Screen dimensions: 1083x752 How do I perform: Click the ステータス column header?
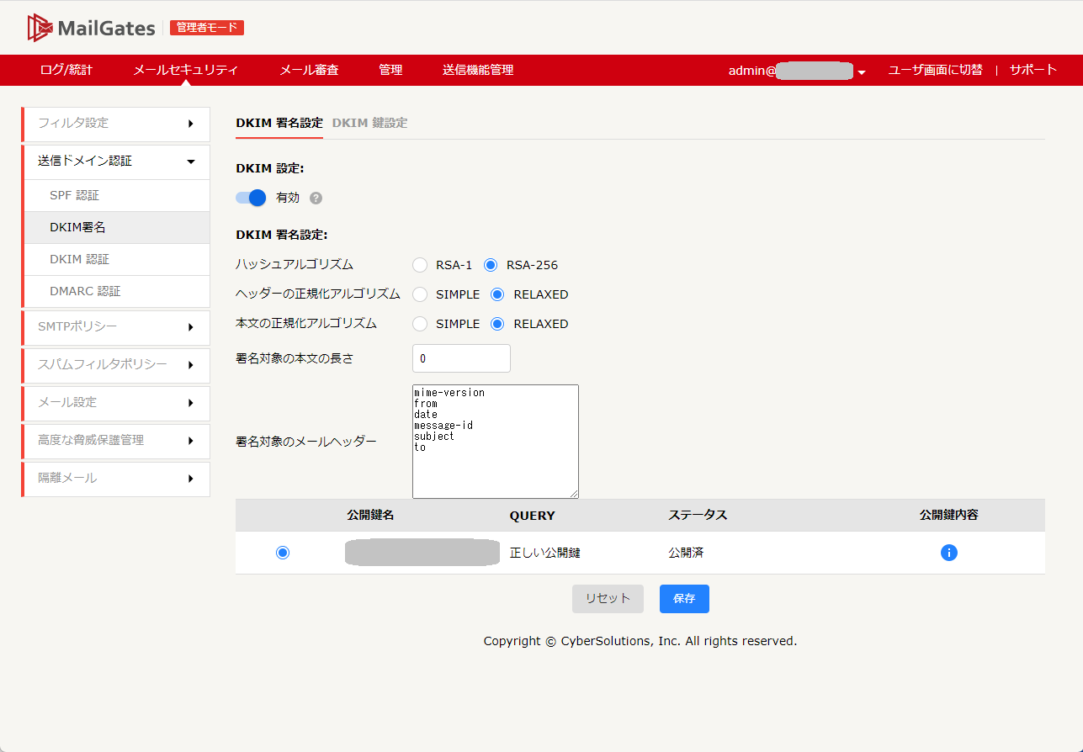point(698,515)
